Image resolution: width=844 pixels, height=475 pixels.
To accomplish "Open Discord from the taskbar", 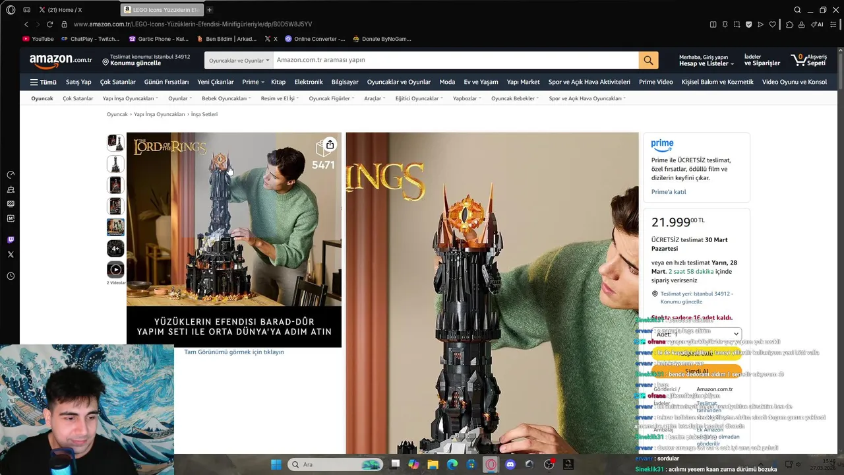I will point(510,464).
